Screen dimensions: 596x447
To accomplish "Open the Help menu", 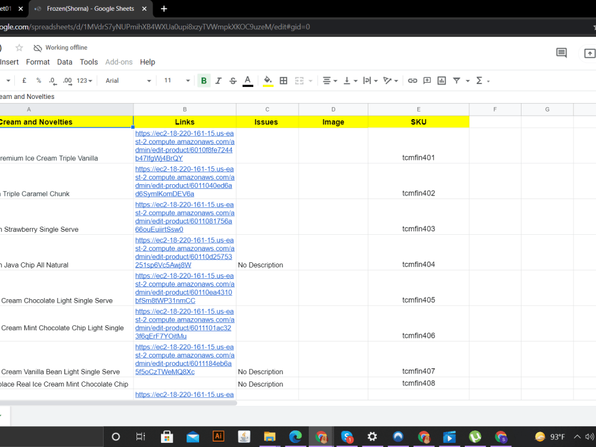I will pyautogui.click(x=147, y=62).
